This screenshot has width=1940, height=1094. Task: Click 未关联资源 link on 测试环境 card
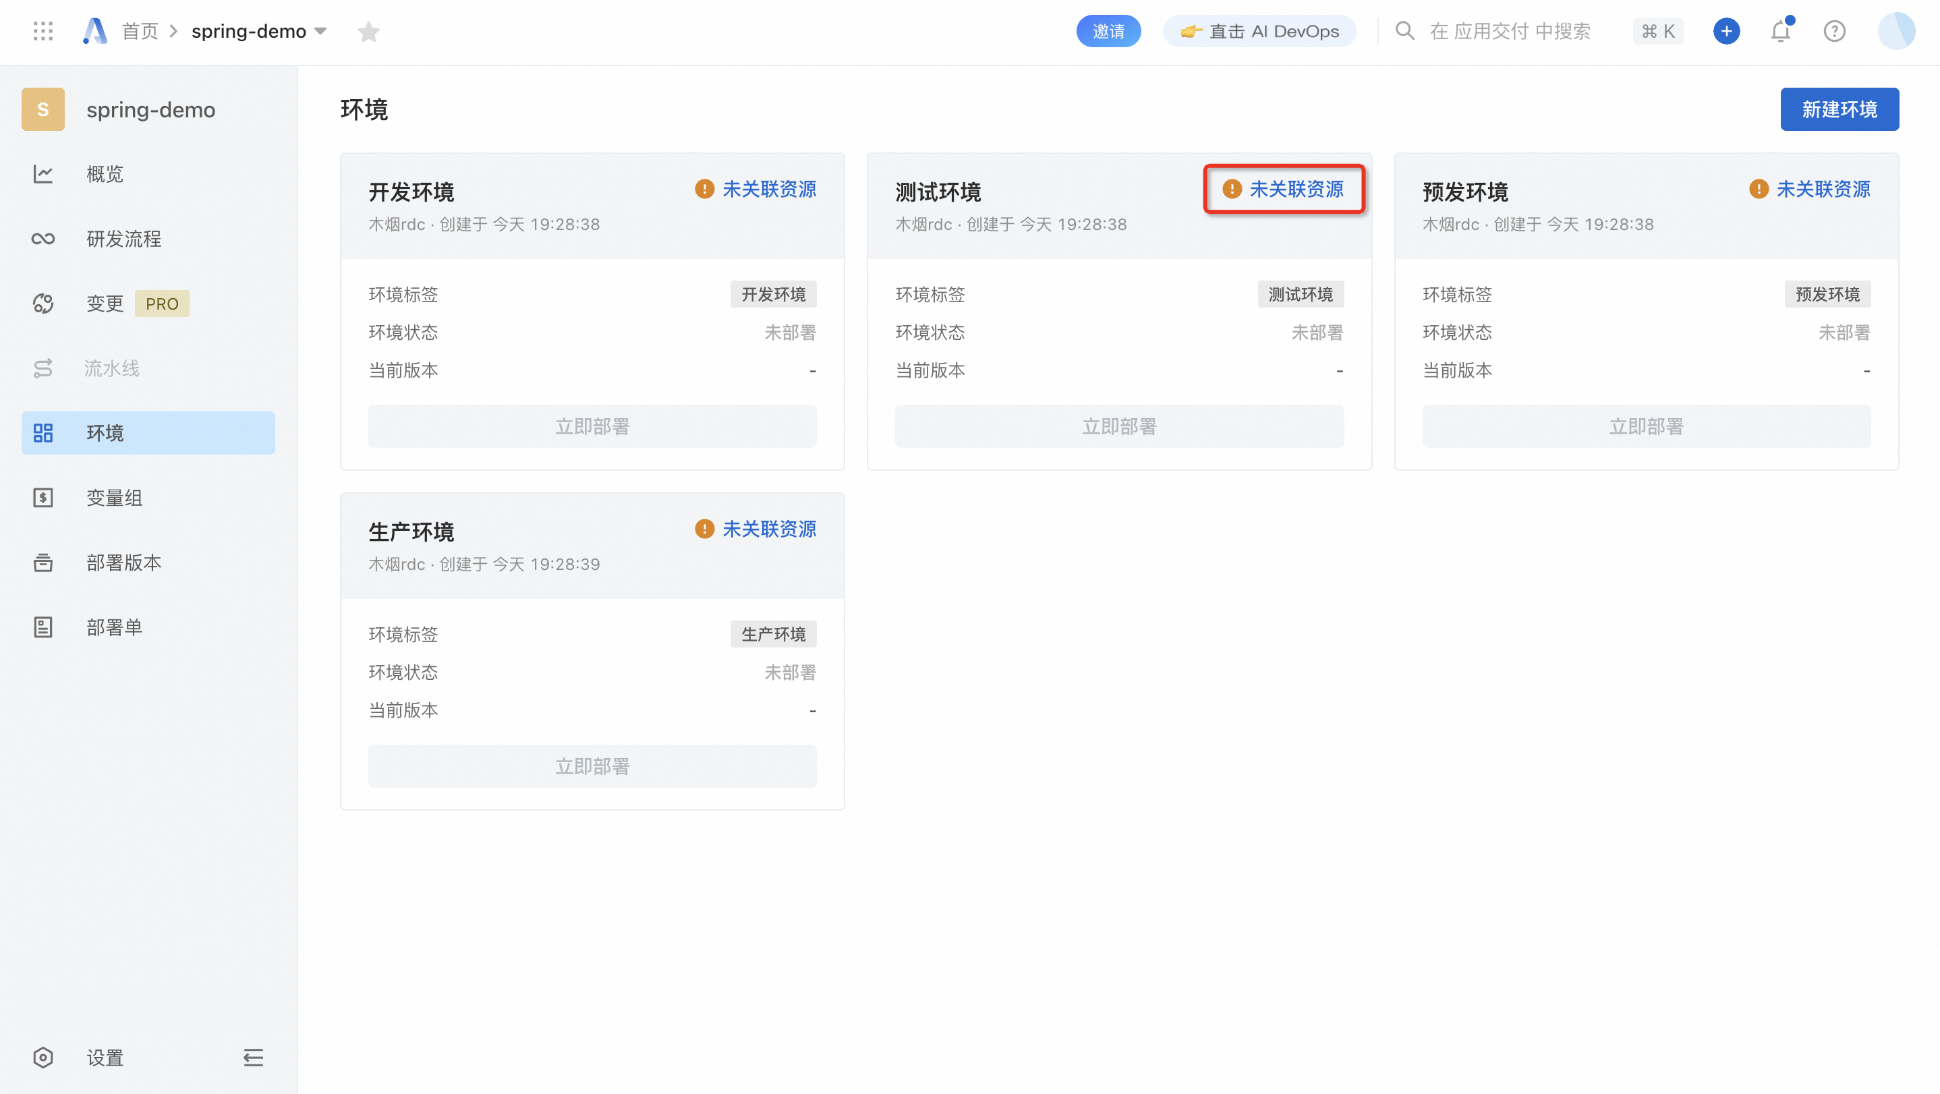(x=1297, y=189)
